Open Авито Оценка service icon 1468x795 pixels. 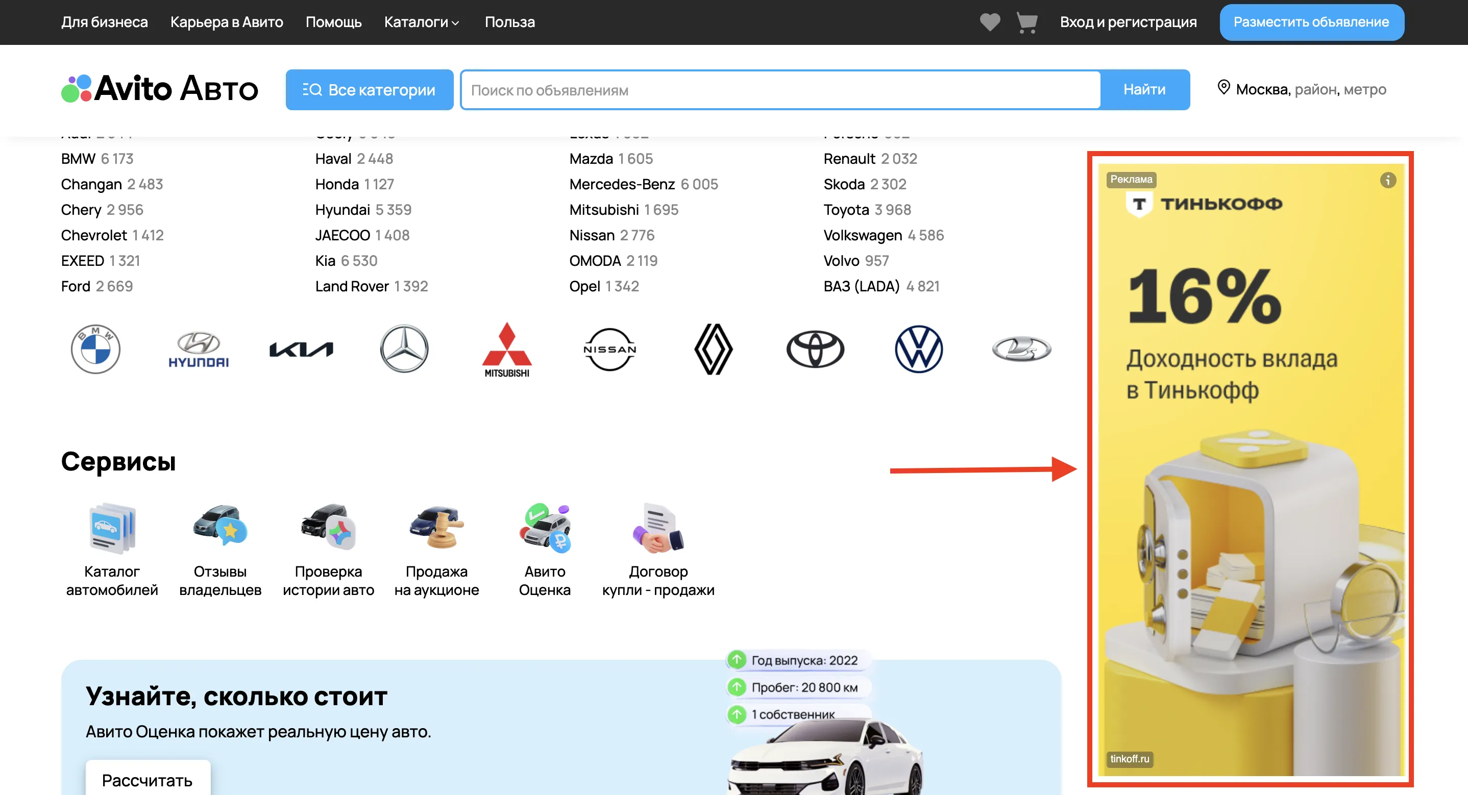pos(544,529)
